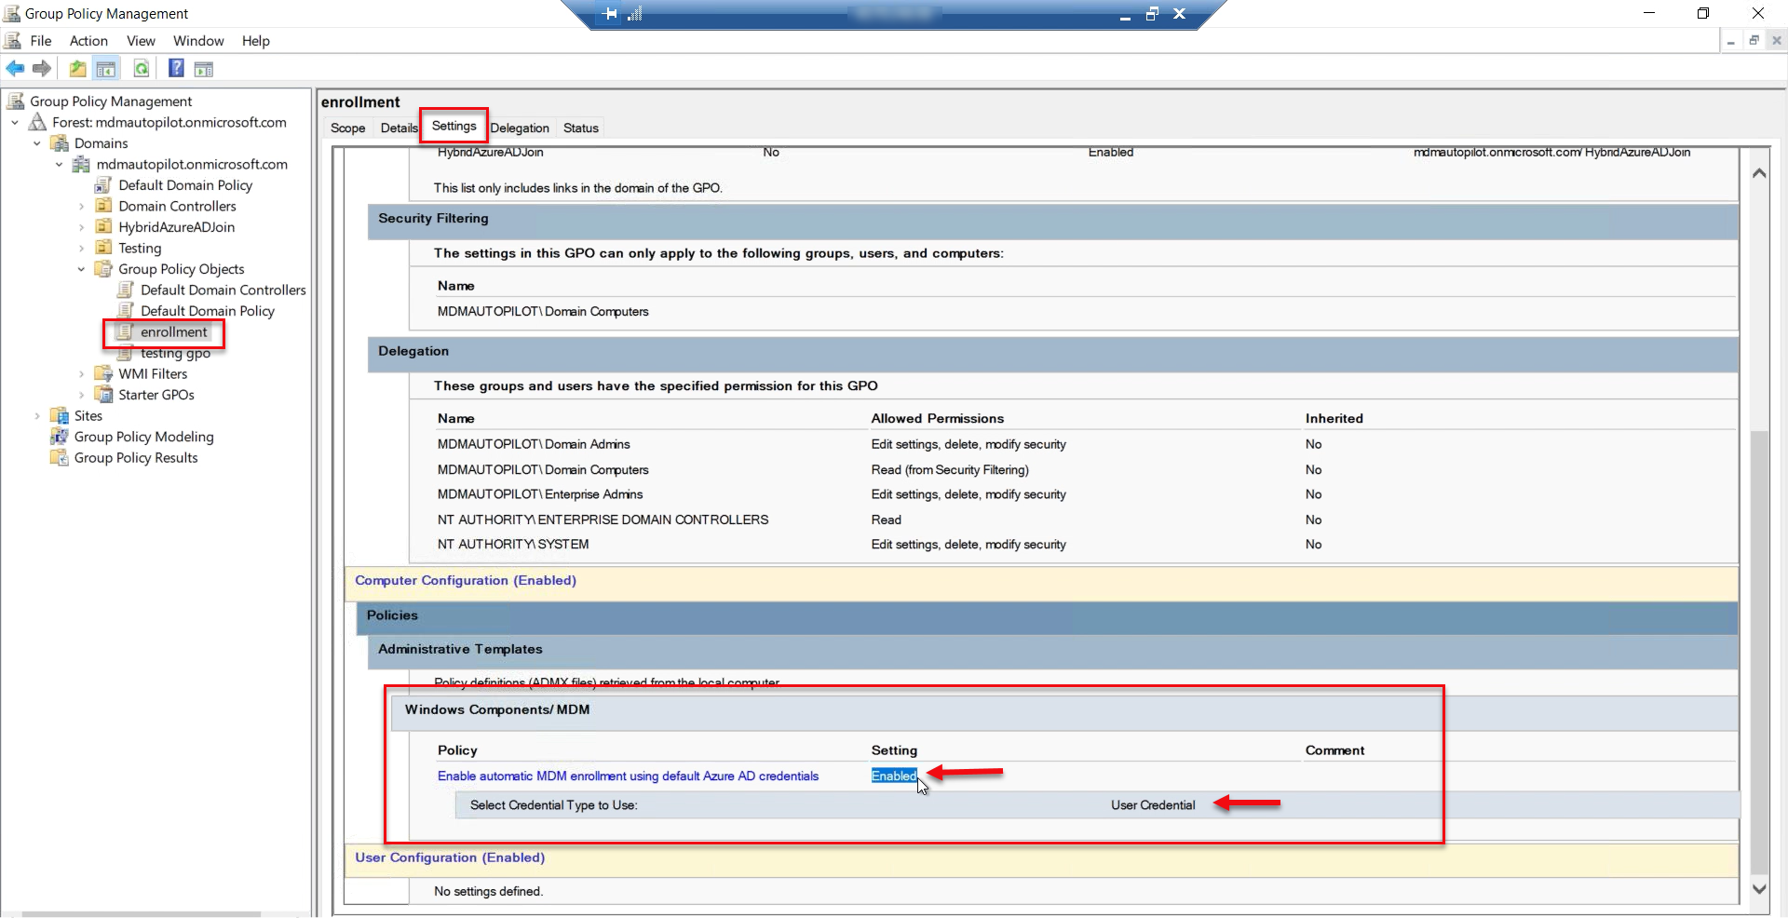
Task: Select the Testing OU folder icon
Action: pyautogui.click(x=103, y=248)
